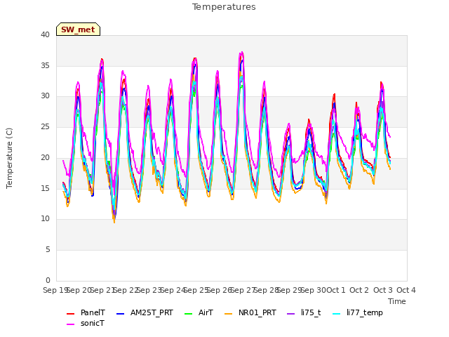This screenshot has height=337, width=449.
Task: Click the 40 y-axis tick label
Action: click(x=45, y=34)
